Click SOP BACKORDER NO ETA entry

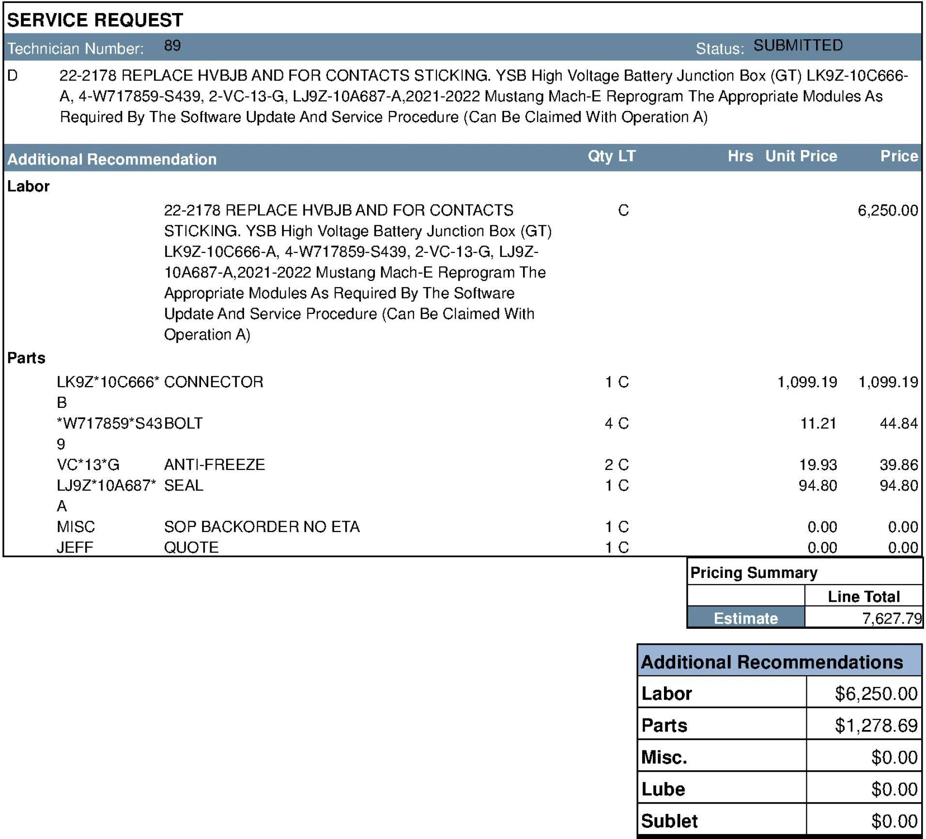pos(262,527)
